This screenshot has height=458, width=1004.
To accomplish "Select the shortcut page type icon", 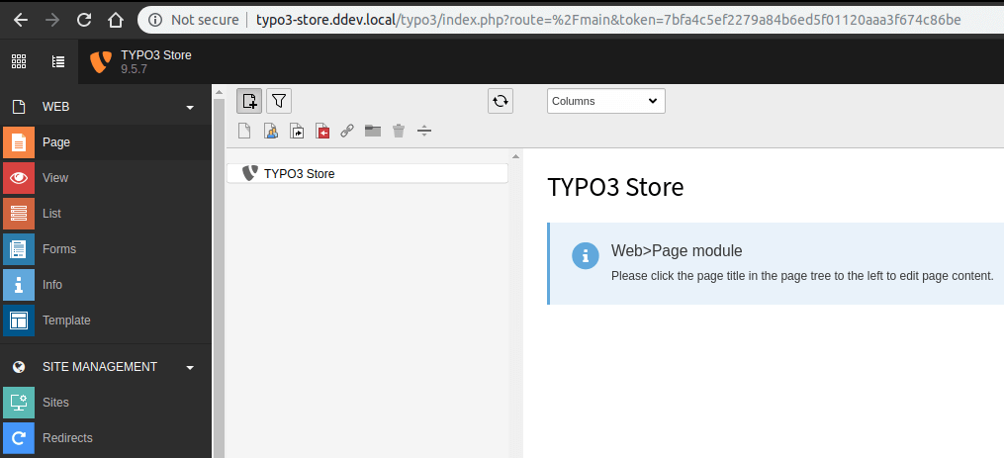I will (296, 131).
